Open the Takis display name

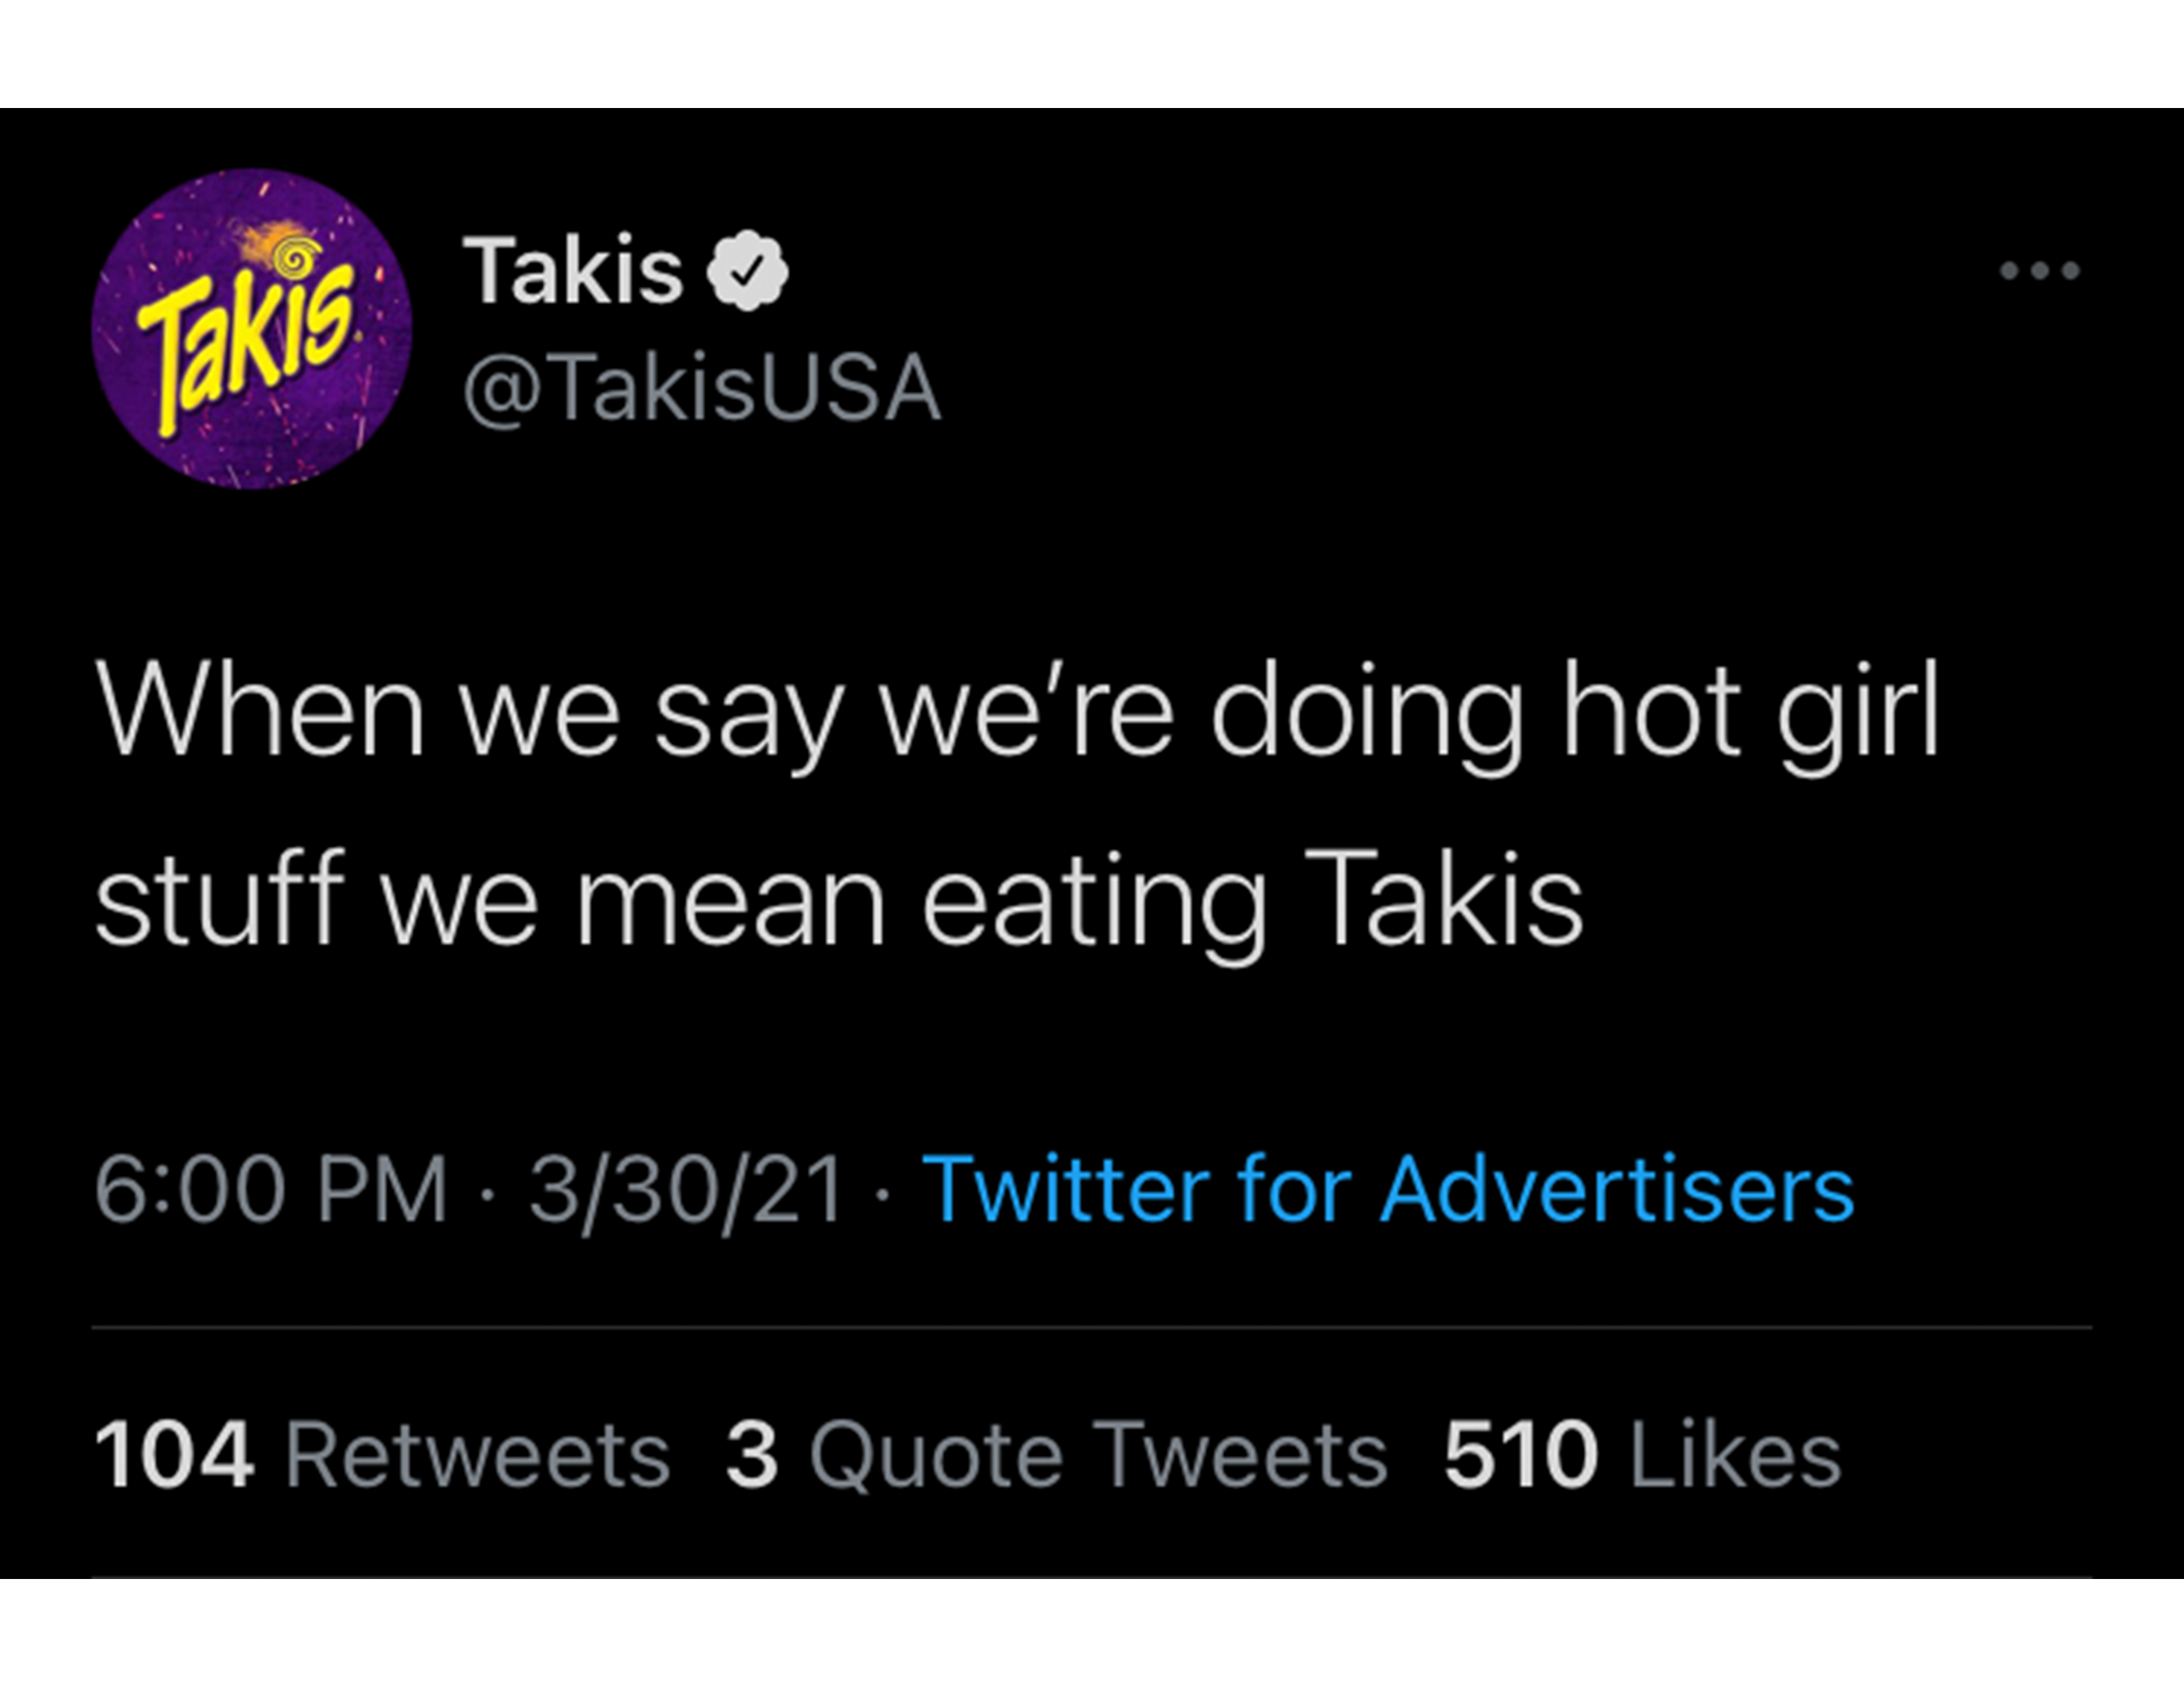point(572,271)
